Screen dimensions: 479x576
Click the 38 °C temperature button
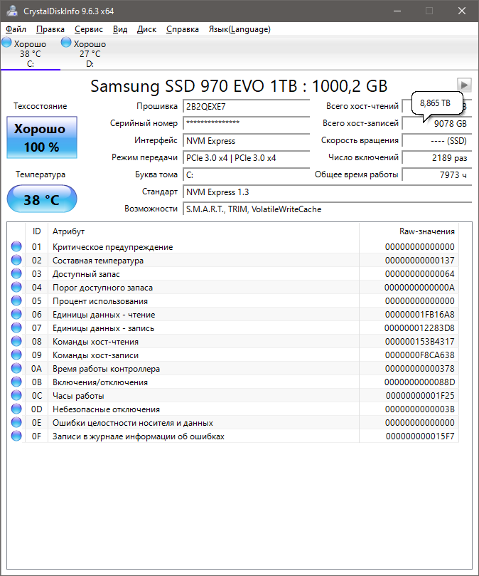[42, 199]
